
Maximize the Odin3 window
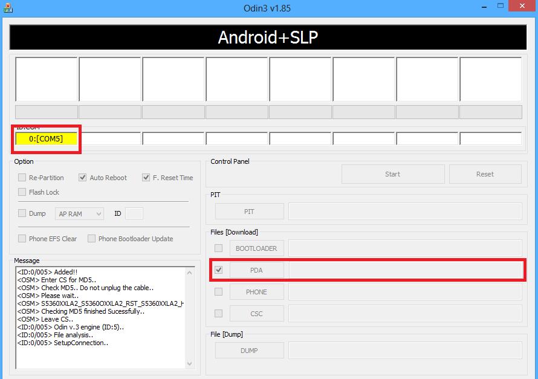click(x=501, y=6)
